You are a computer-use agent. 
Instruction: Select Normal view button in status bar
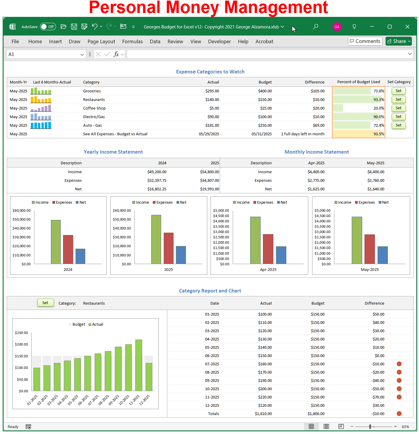click(311, 426)
